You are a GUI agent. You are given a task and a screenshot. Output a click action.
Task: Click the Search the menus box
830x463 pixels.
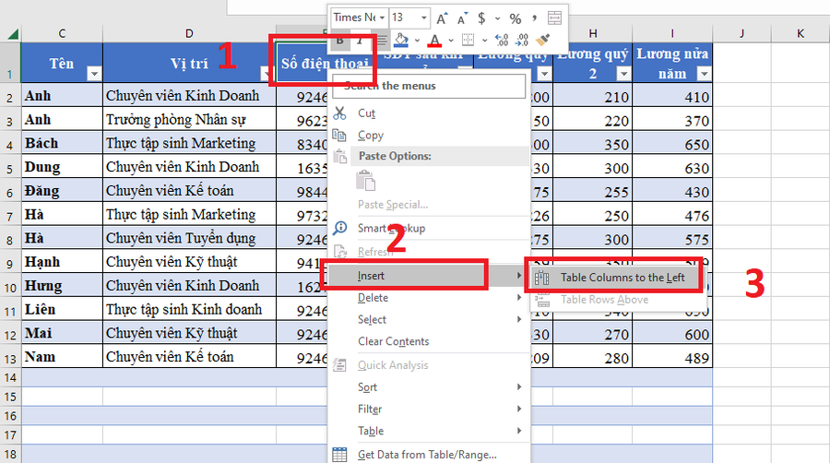[x=429, y=86]
